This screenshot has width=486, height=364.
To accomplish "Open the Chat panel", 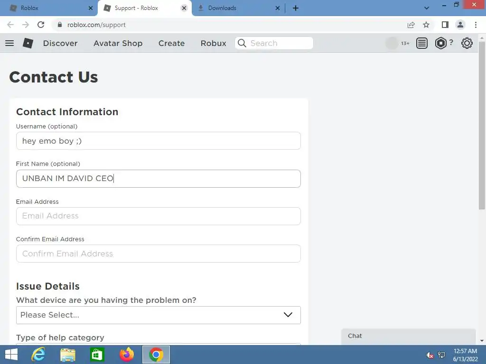I will [409, 337].
